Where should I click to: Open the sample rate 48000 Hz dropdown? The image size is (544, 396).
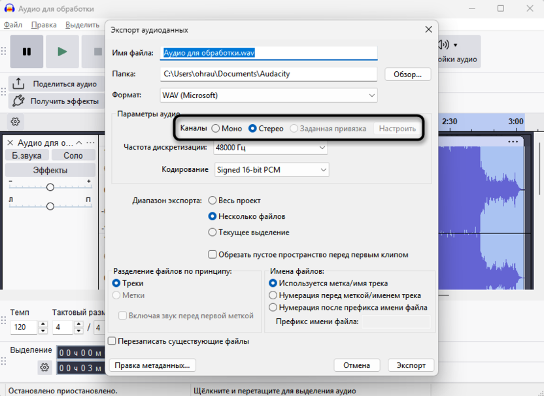pos(271,148)
